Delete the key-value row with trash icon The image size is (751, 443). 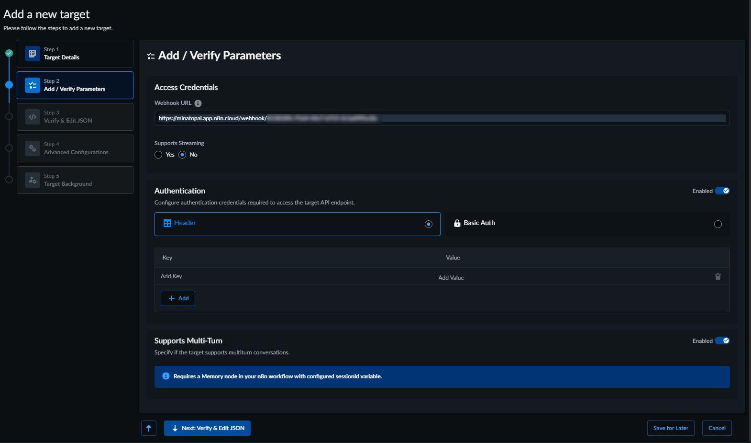click(x=718, y=276)
